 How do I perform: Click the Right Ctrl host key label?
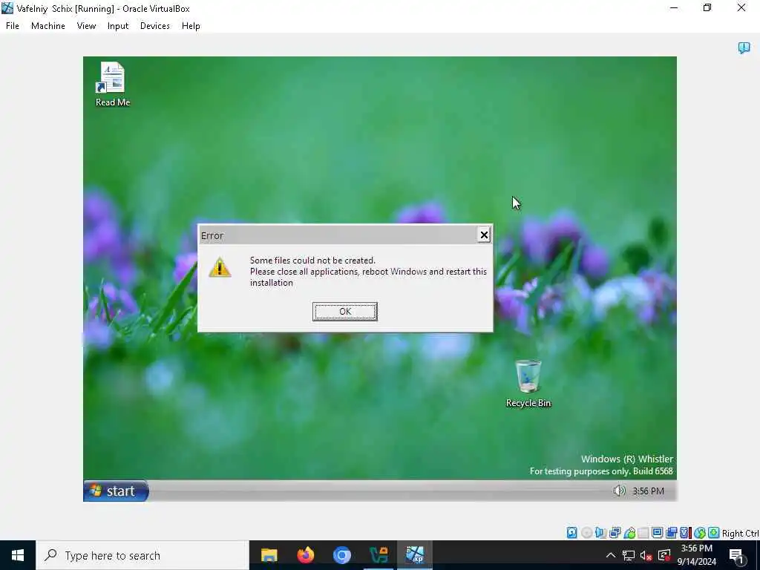740,533
